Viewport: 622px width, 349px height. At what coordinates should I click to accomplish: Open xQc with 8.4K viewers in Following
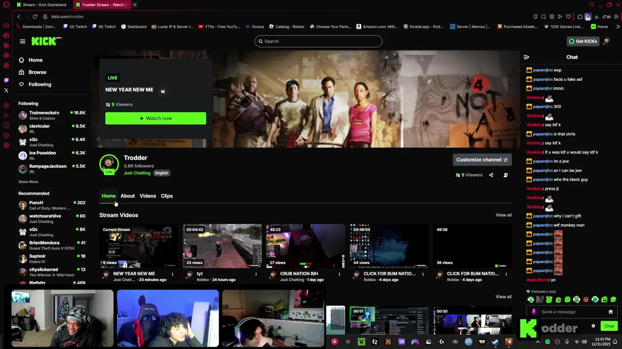[52, 142]
